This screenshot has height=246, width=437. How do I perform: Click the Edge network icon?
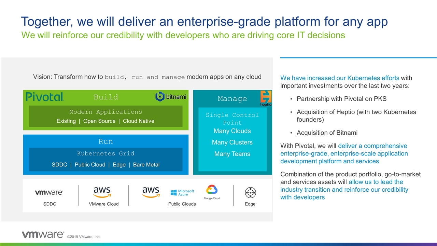click(x=250, y=193)
